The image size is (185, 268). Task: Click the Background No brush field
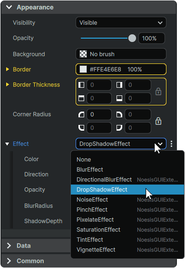tap(121, 54)
